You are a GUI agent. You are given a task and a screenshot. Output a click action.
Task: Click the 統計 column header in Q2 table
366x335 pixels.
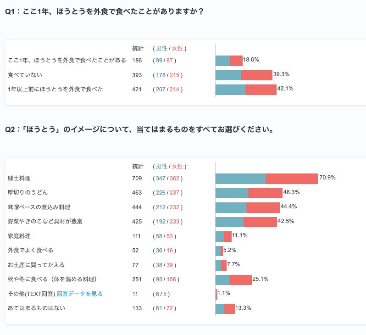point(138,166)
